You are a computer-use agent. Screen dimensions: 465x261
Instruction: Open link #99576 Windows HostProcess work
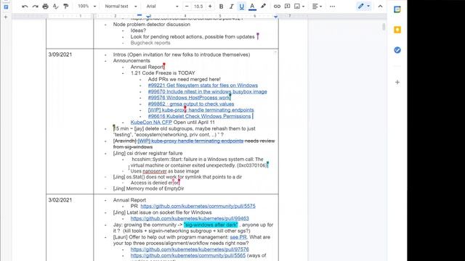click(189, 98)
